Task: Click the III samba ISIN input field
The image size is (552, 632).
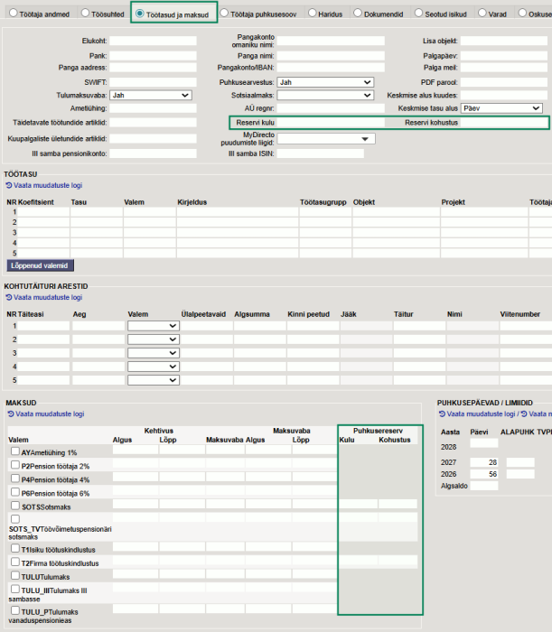Action: click(321, 153)
